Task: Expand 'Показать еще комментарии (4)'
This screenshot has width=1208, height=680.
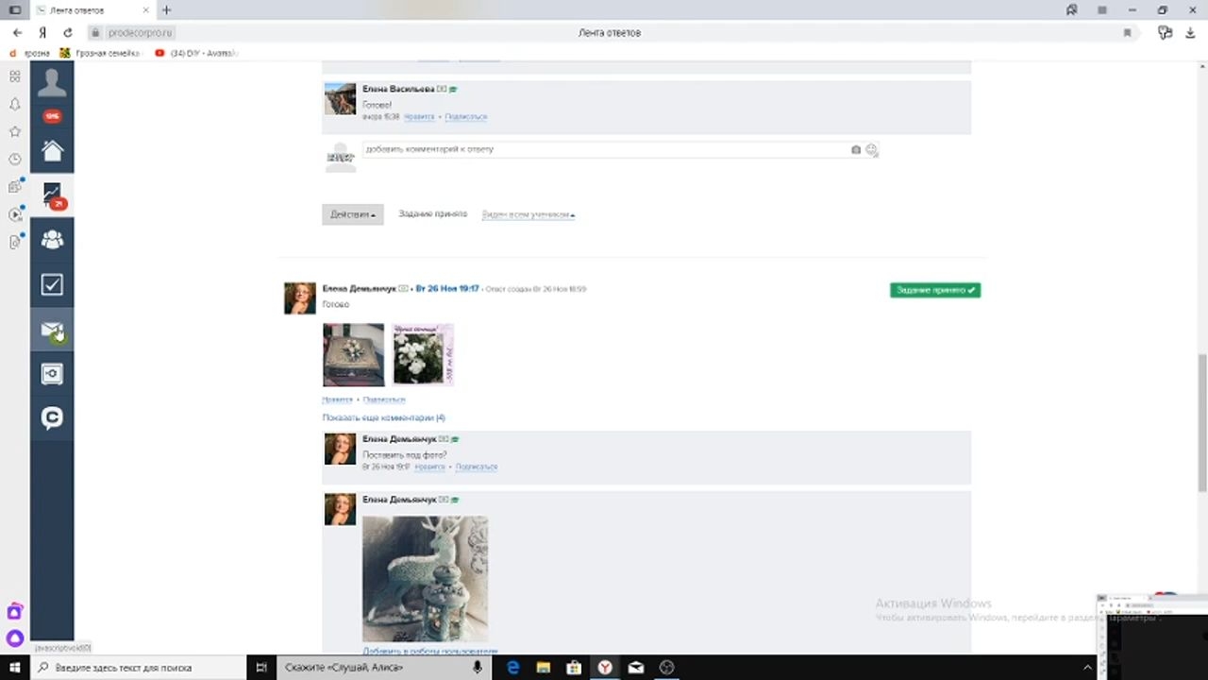Action: tap(383, 417)
